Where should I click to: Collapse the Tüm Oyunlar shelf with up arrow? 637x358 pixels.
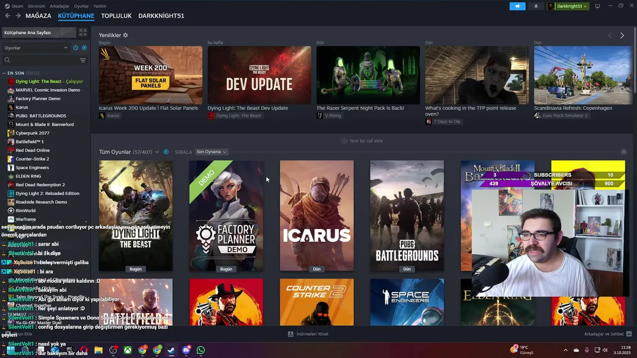(x=624, y=152)
